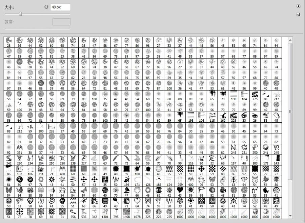305x223 pixels.
Task: Select the ribbon bow brush labeled 74
Action: (148, 203)
